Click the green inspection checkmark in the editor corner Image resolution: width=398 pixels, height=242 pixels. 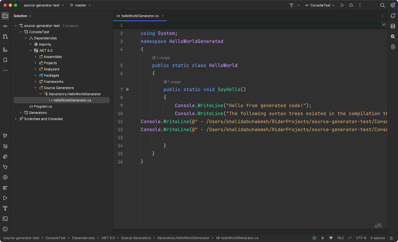pos(384,25)
